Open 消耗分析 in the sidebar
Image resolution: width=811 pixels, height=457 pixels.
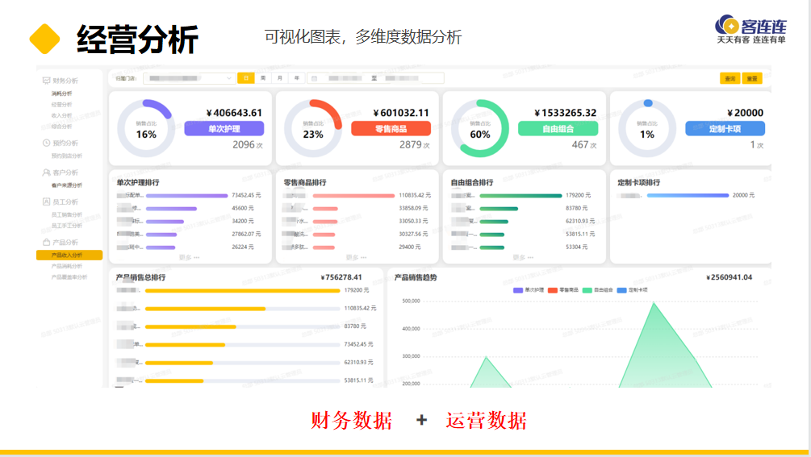pyautogui.click(x=61, y=93)
